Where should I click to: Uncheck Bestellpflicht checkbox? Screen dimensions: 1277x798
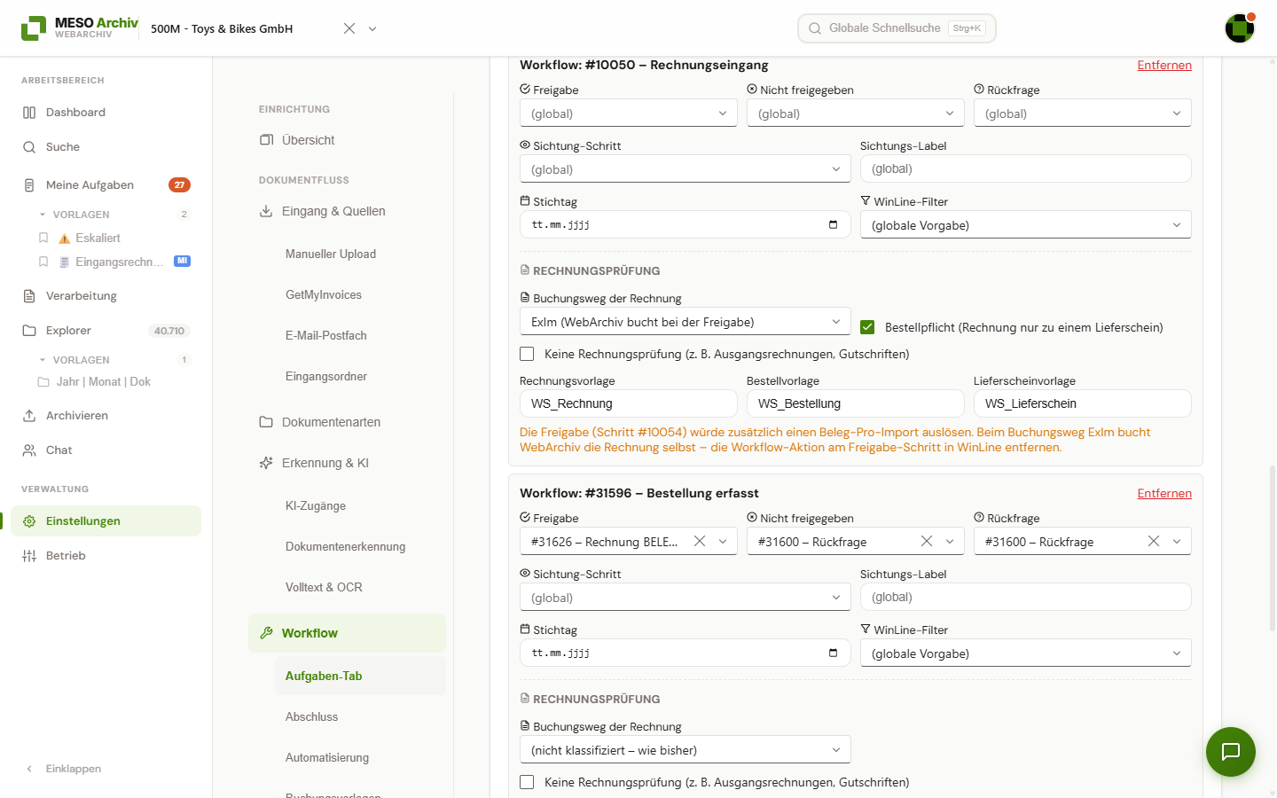(x=867, y=327)
